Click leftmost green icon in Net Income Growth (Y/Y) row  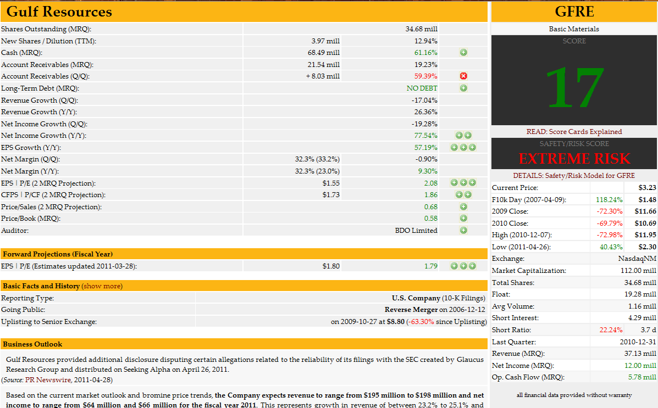click(x=459, y=136)
